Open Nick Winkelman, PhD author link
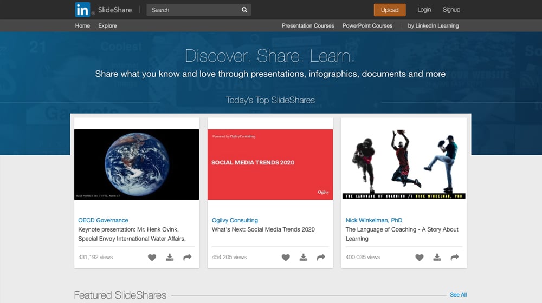542x303 pixels. point(373,220)
